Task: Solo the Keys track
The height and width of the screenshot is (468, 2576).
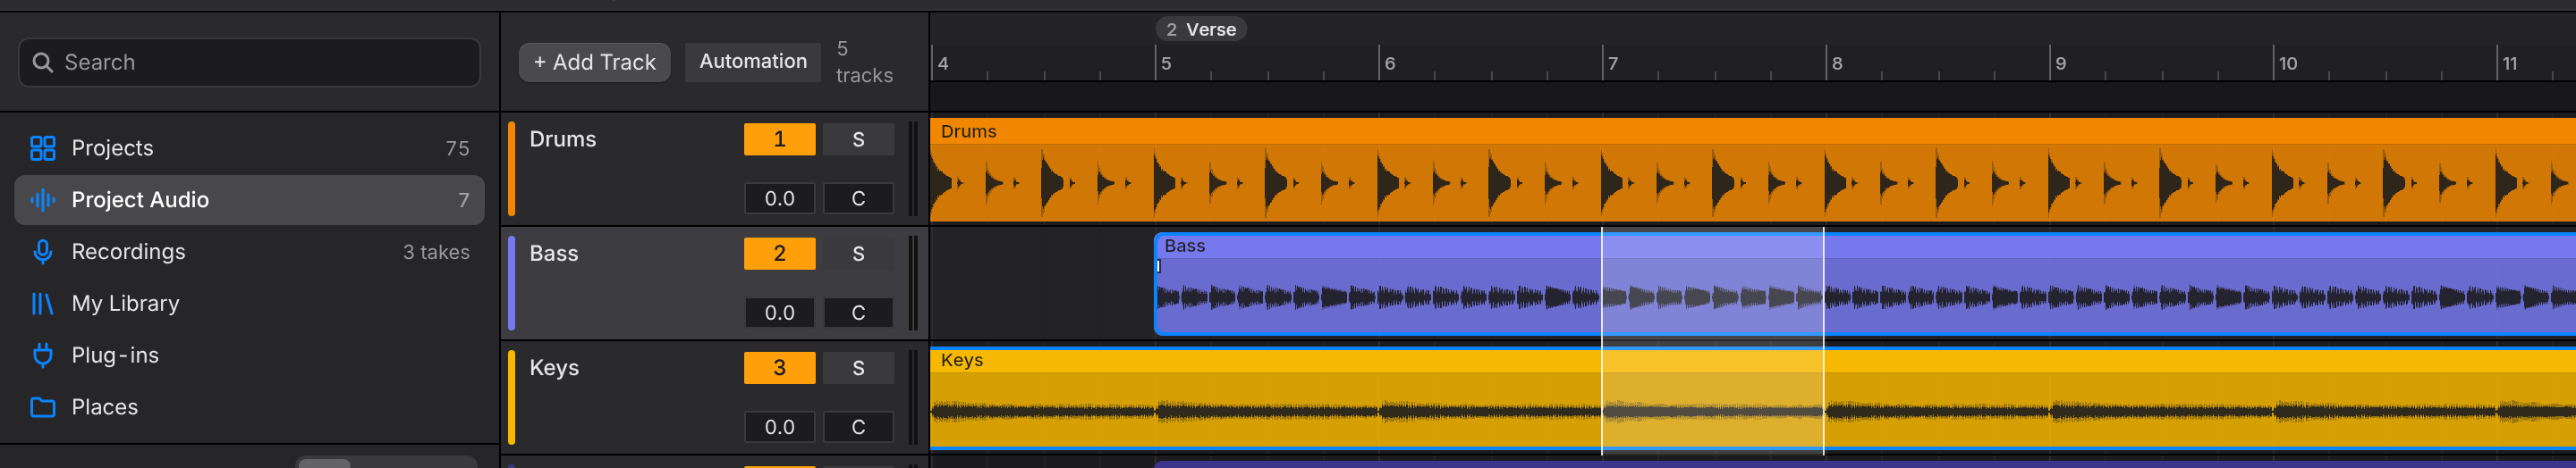Action: tap(858, 368)
